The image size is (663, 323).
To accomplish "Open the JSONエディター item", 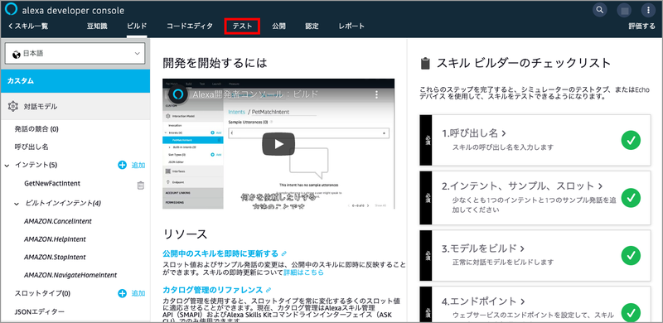I will click(x=39, y=312).
